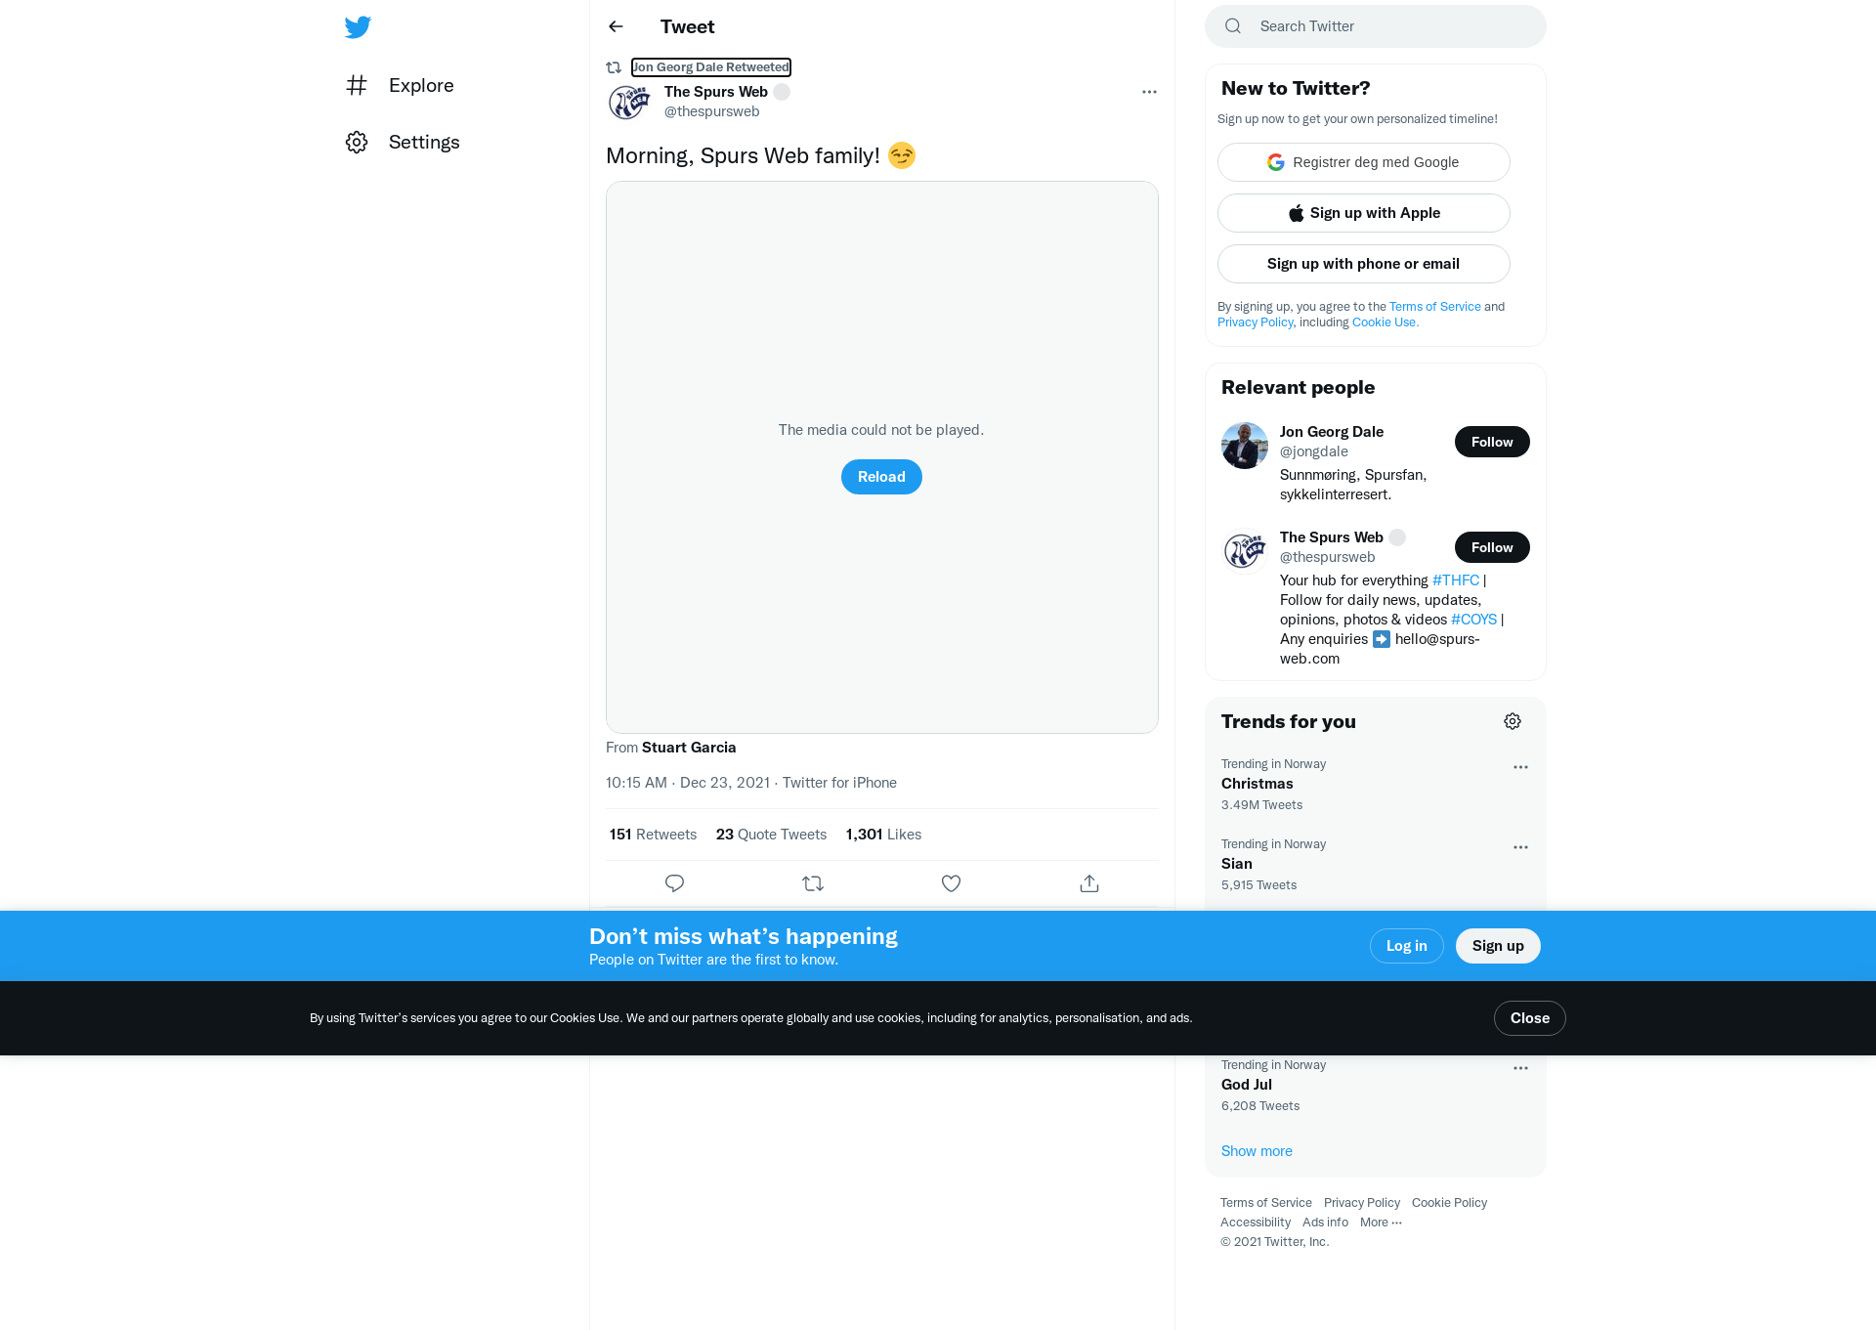Reload the unplayable media
Screen dimensions: 1876x1330
881,477
